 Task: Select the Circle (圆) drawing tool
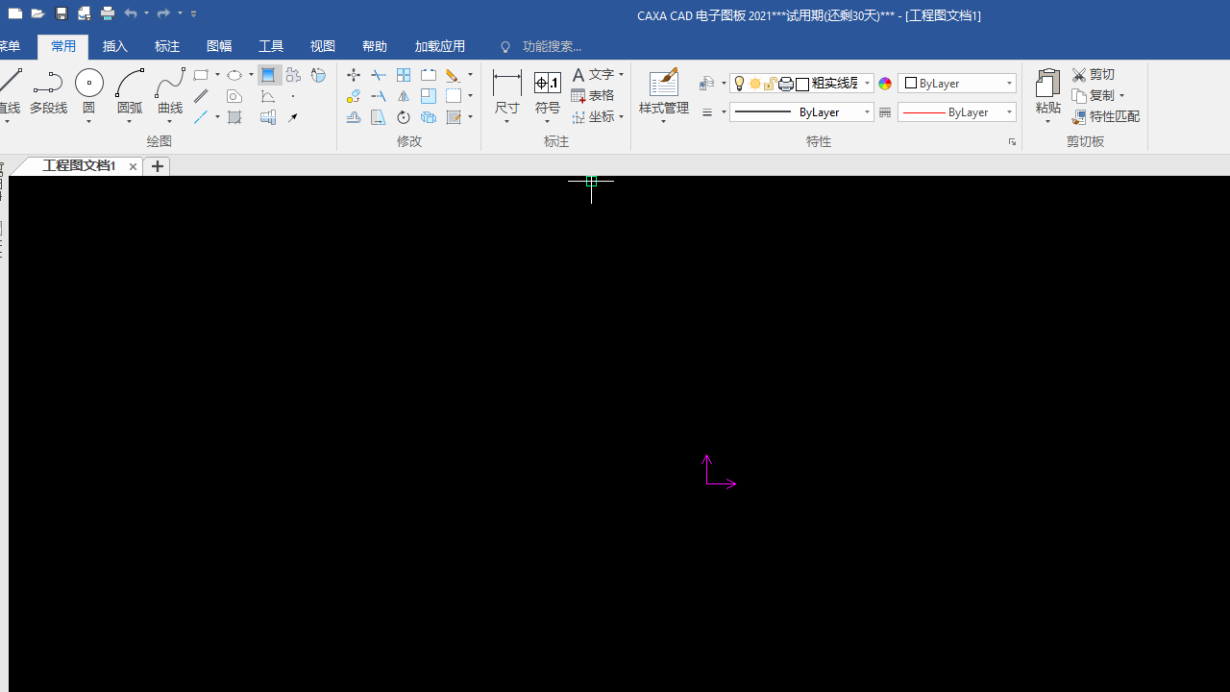pos(88,85)
